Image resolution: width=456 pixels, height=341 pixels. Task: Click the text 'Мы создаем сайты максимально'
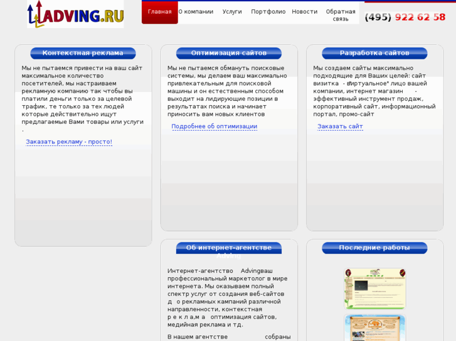point(363,68)
